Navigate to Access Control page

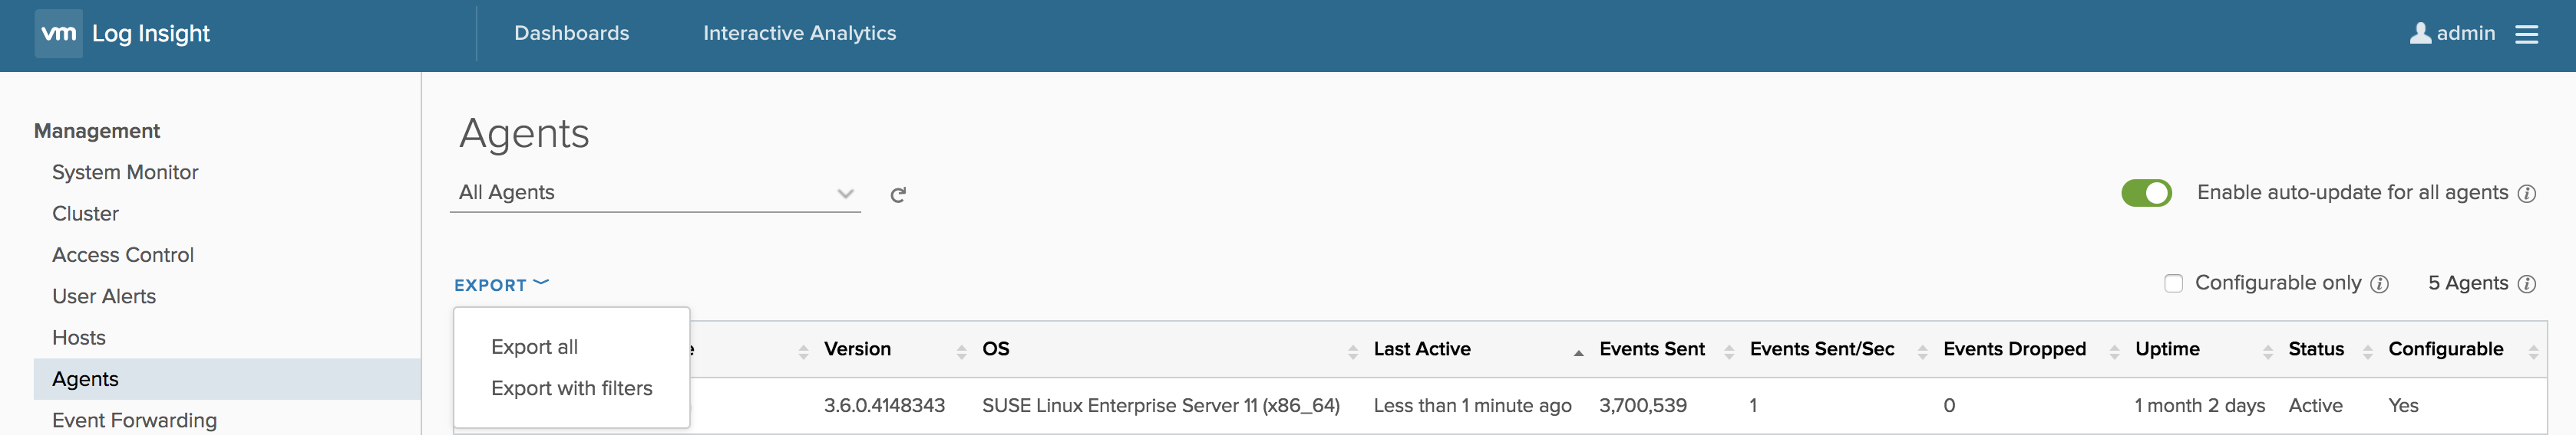123,256
